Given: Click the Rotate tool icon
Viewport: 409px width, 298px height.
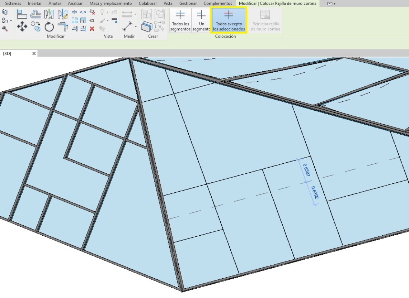Looking at the screenshot, I should click(x=49, y=26).
